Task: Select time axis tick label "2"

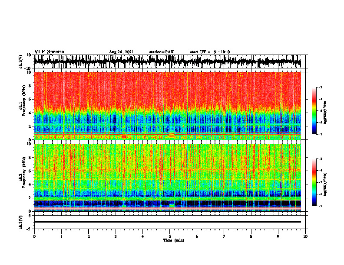Action: [89, 236]
